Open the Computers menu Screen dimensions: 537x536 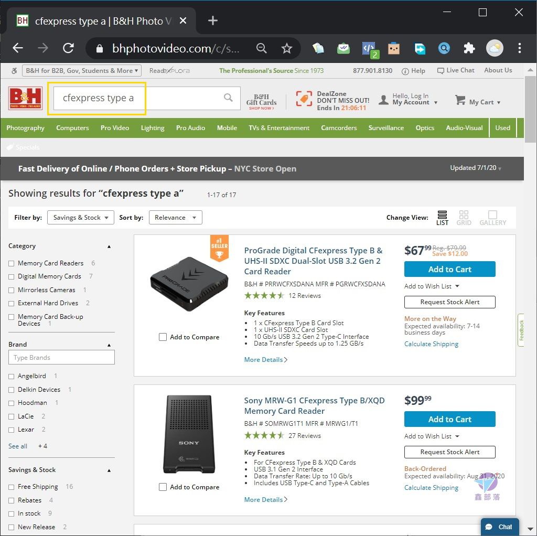click(72, 128)
